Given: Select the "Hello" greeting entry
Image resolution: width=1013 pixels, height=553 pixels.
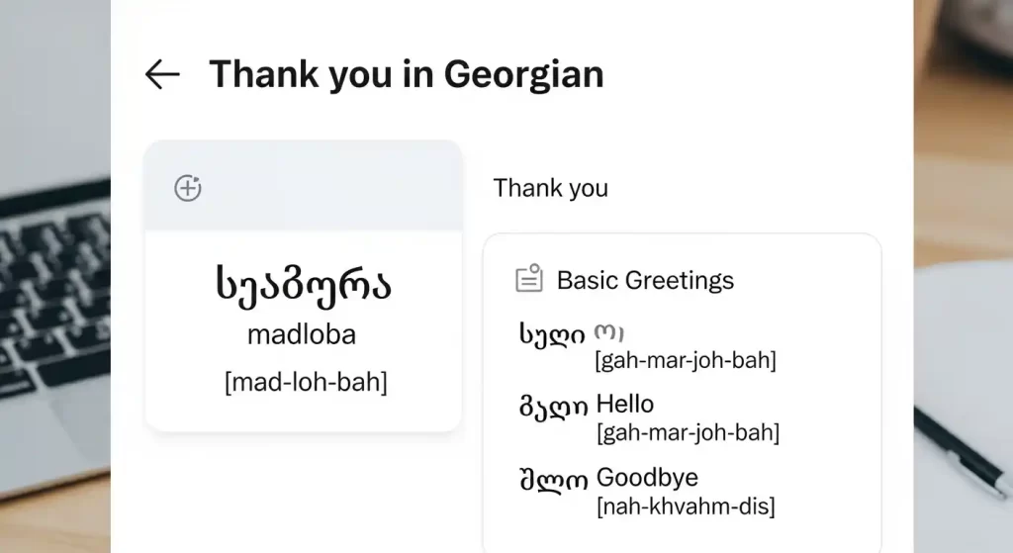Looking at the screenshot, I should 625,404.
